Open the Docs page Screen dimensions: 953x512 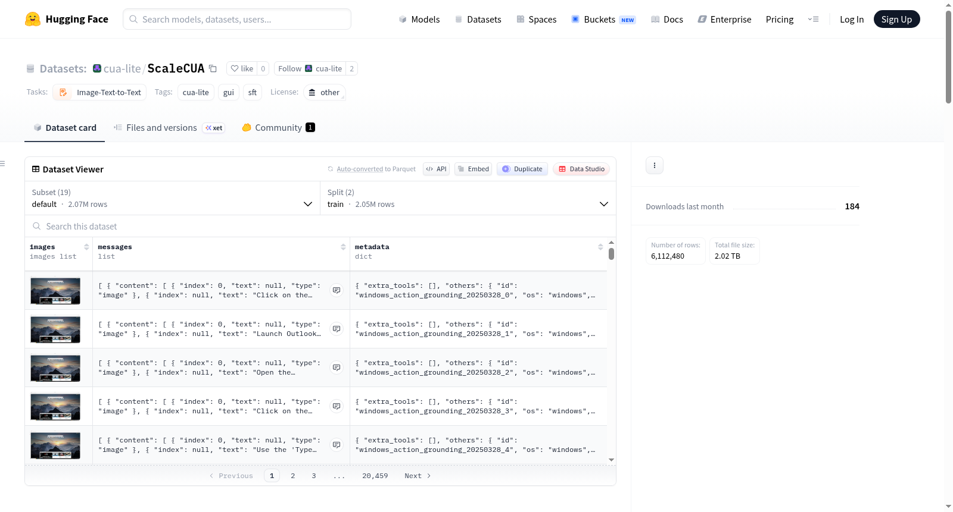667,19
